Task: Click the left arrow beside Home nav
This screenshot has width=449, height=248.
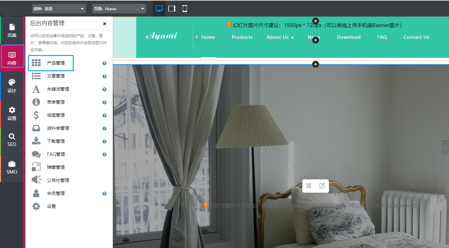Action: (197, 37)
